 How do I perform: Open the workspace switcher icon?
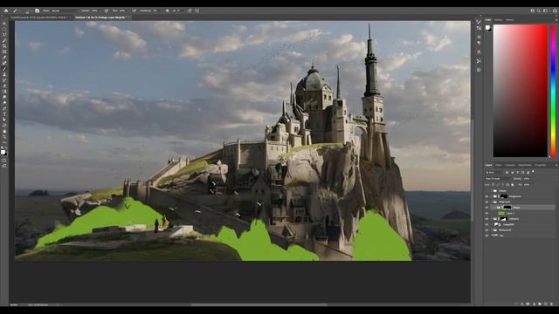coord(545,10)
